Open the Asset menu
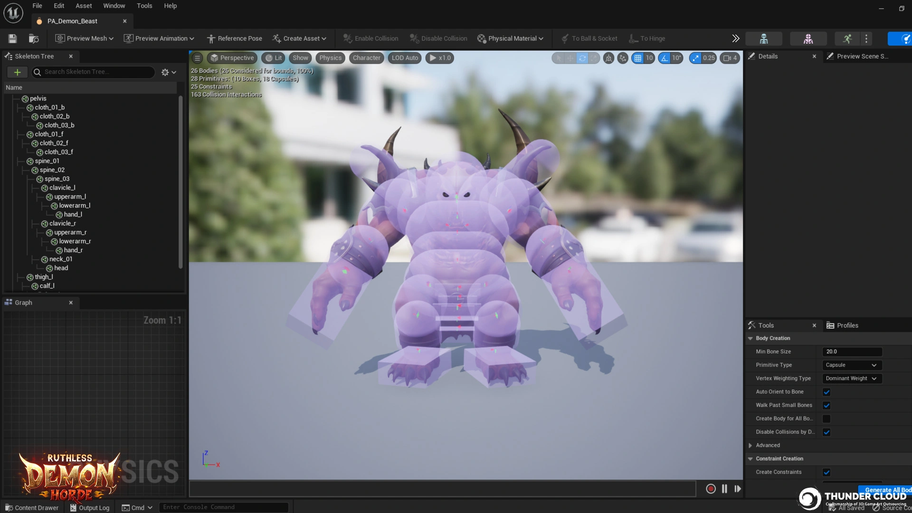This screenshot has height=513, width=912. click(84, 6)
